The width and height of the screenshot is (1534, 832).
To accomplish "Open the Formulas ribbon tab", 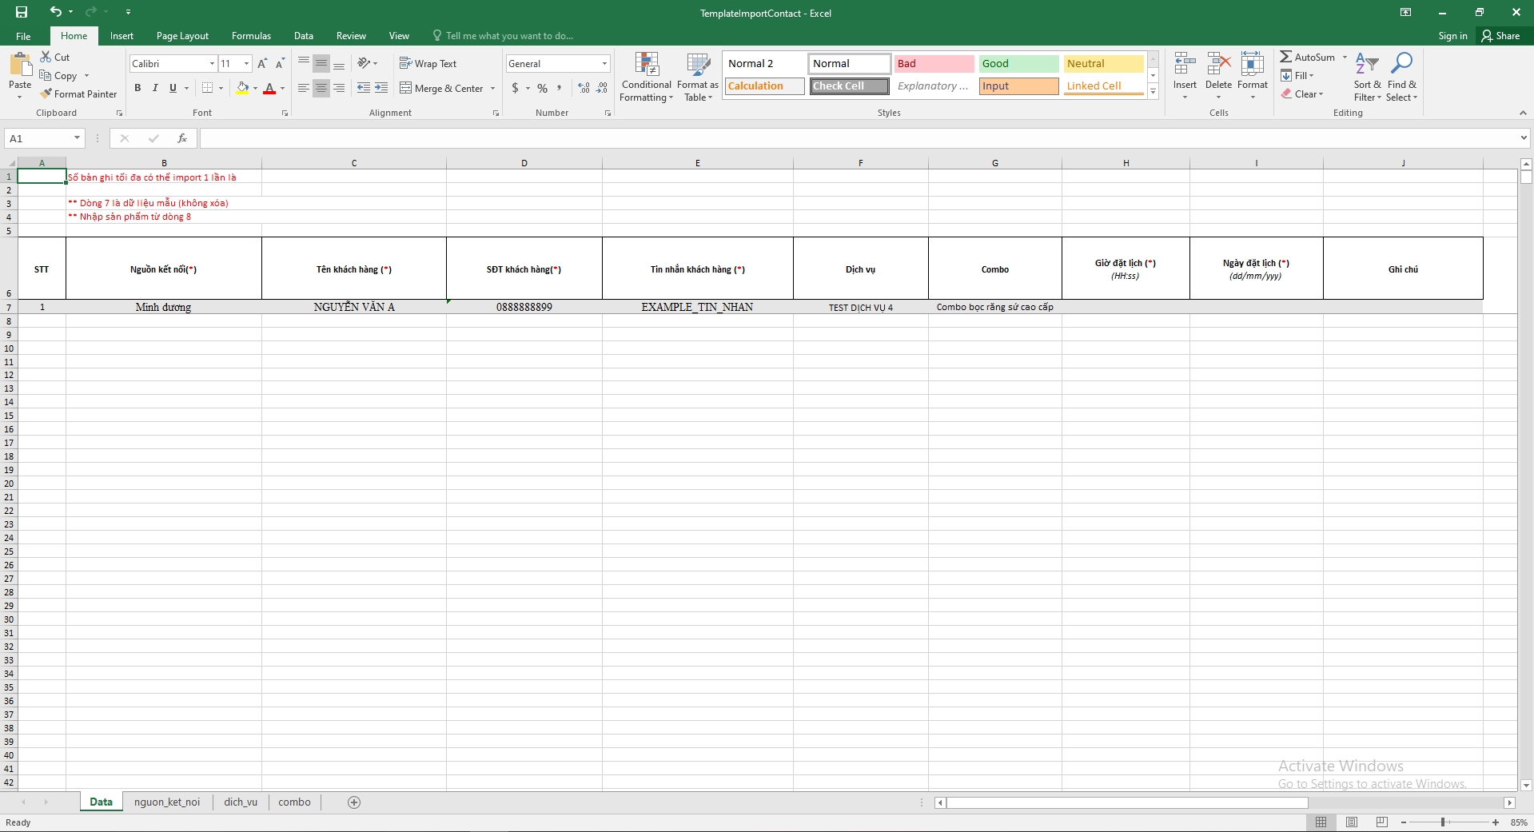I will pyautogui.click(x=251, y=36).
